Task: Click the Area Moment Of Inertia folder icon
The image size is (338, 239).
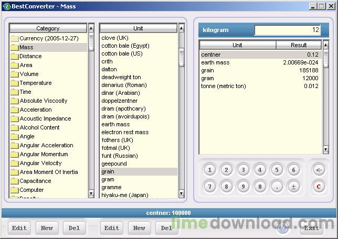Action: pyautogui.click(x=15, y=172)
